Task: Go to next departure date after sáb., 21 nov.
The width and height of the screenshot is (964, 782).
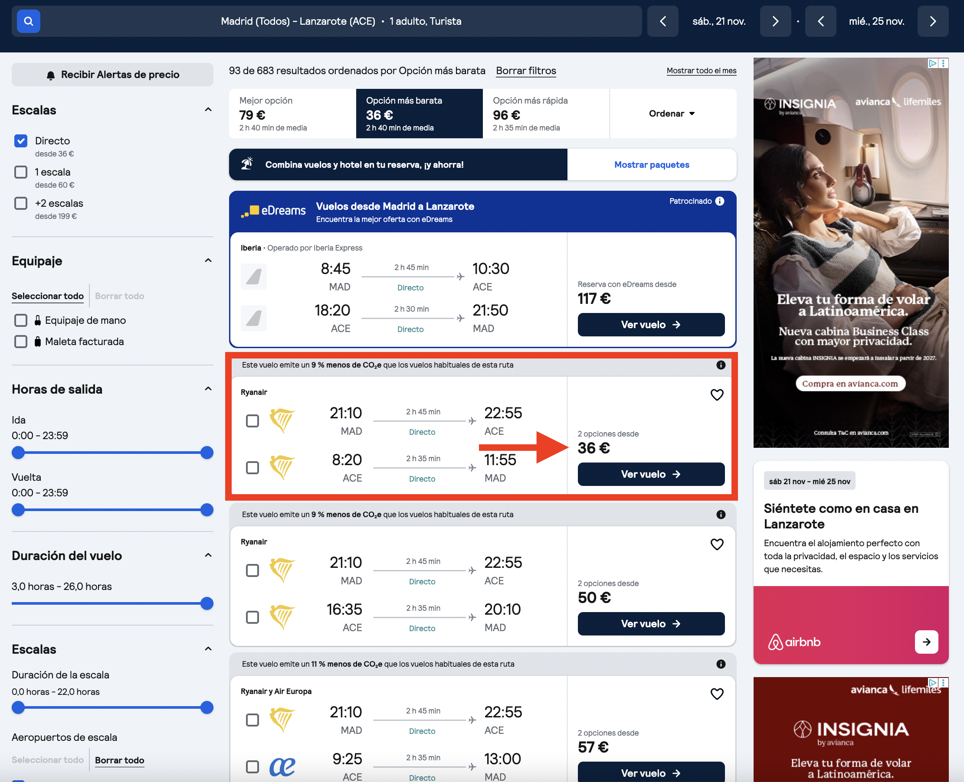Action: pos(775,21)
